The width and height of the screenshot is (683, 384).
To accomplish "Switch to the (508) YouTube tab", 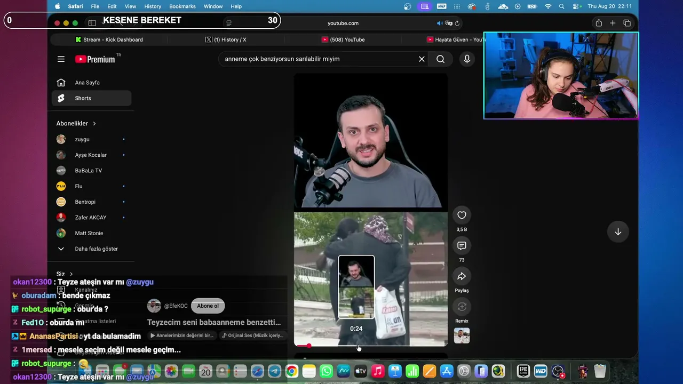I will pyautogui.click(x=343, y=39).
